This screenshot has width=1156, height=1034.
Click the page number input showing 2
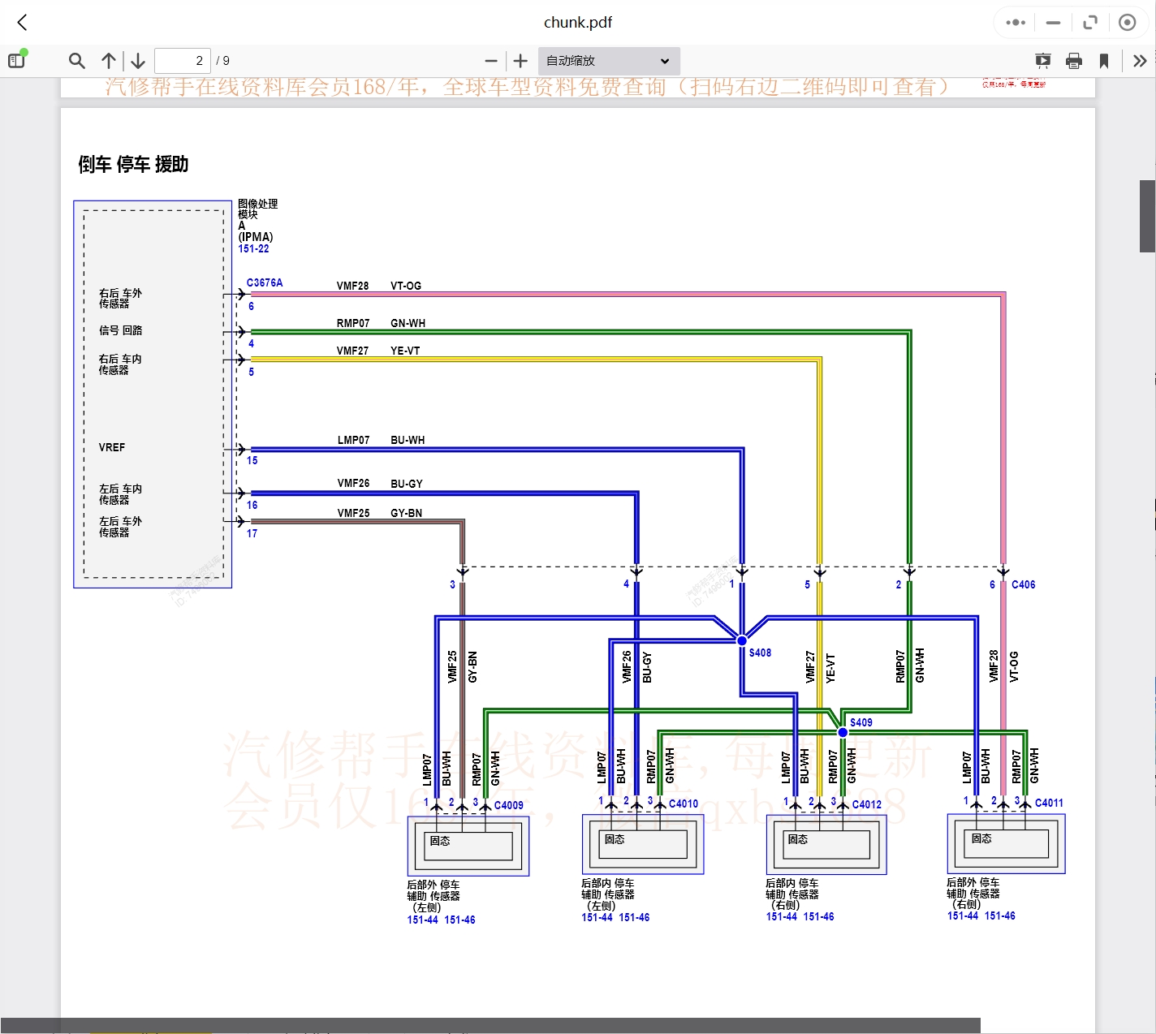[183, 60]
